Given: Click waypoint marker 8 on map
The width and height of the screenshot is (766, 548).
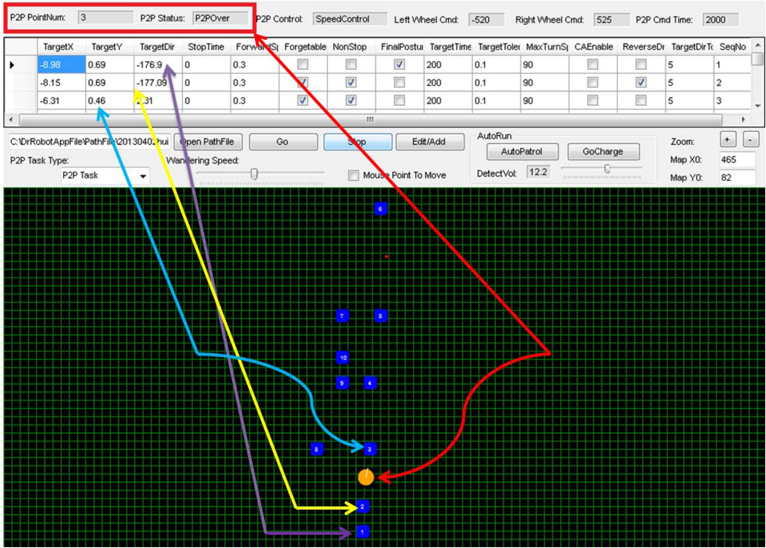Looking at the screenshot, I should [316, 449].
